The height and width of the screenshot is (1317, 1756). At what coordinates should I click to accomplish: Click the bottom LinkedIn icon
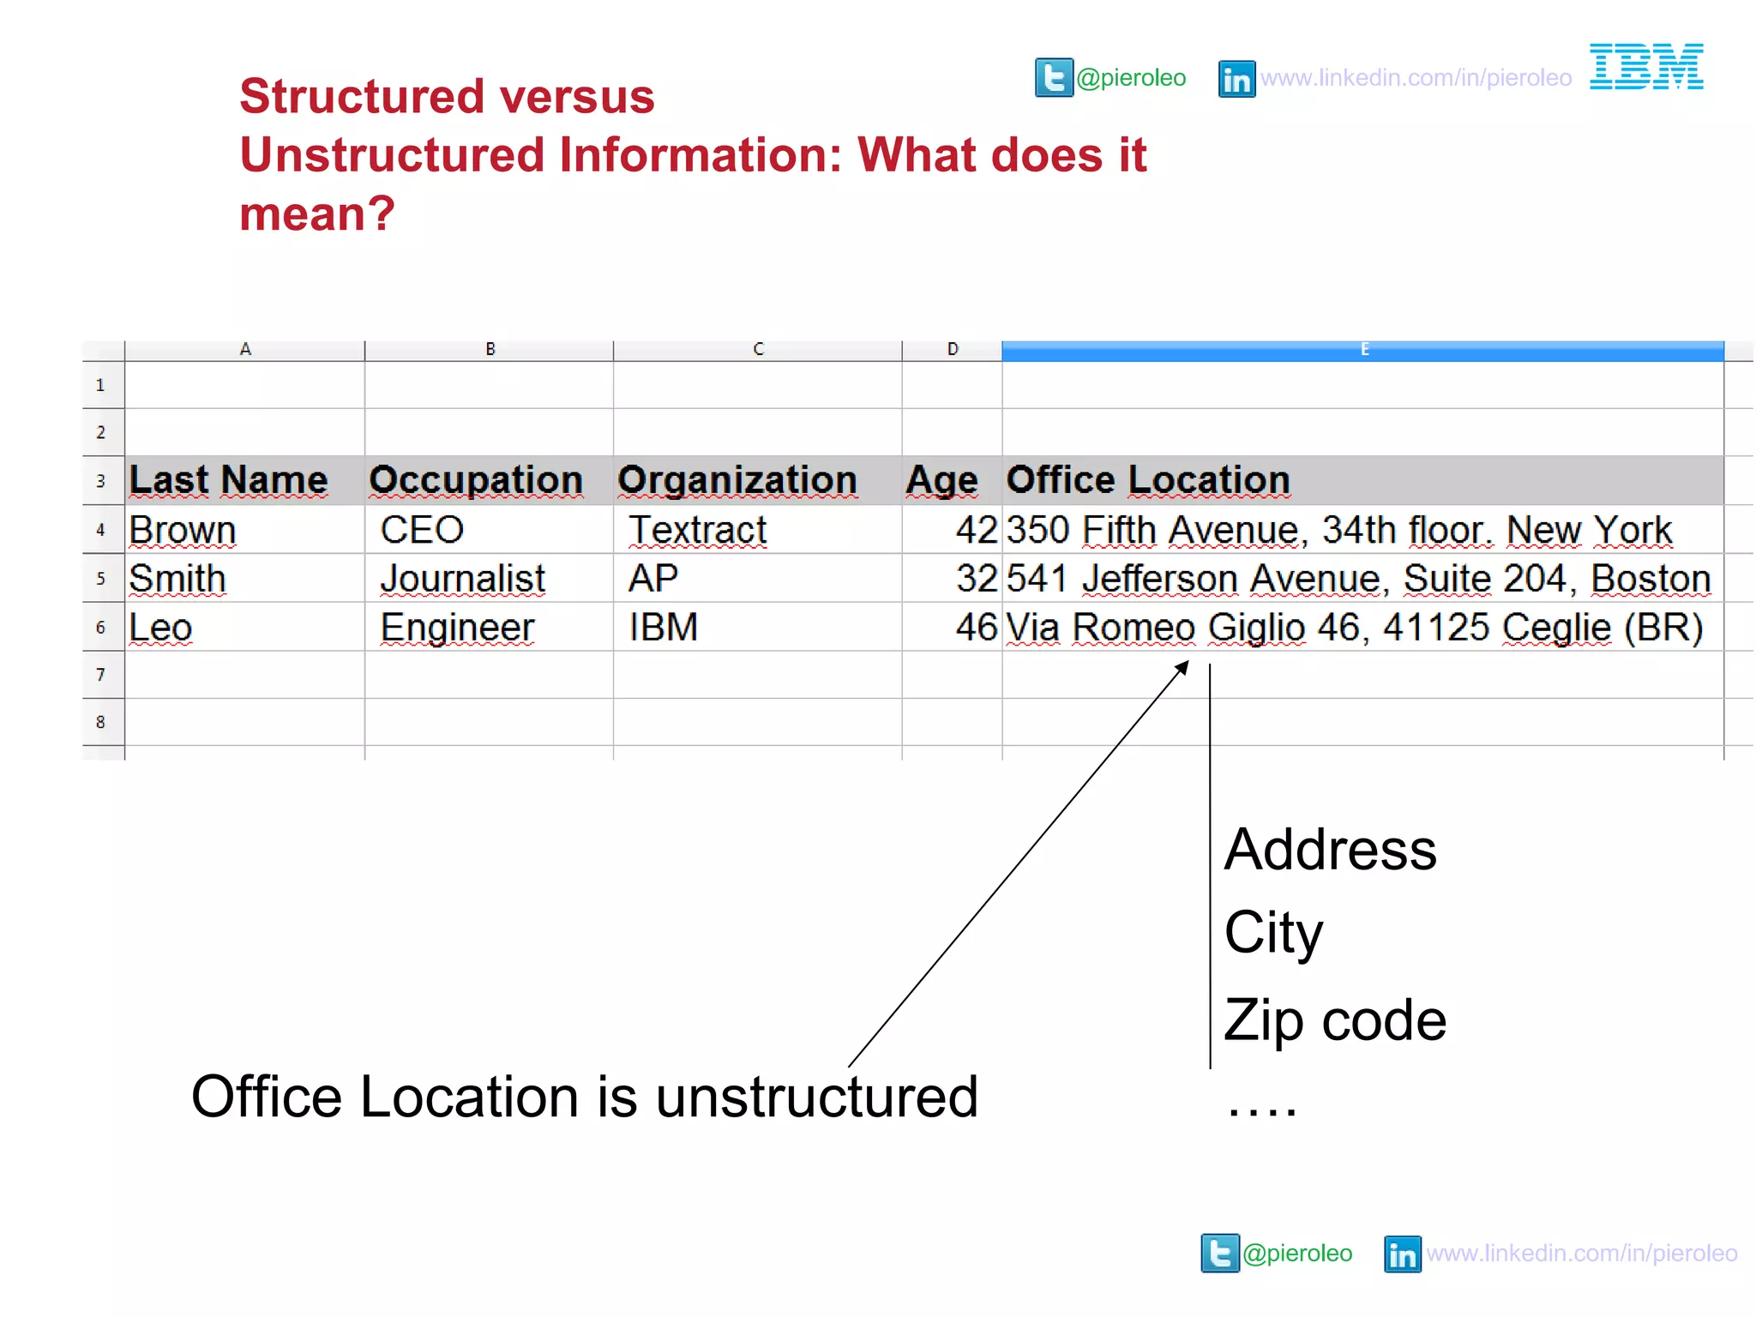pos(1403,1254)
